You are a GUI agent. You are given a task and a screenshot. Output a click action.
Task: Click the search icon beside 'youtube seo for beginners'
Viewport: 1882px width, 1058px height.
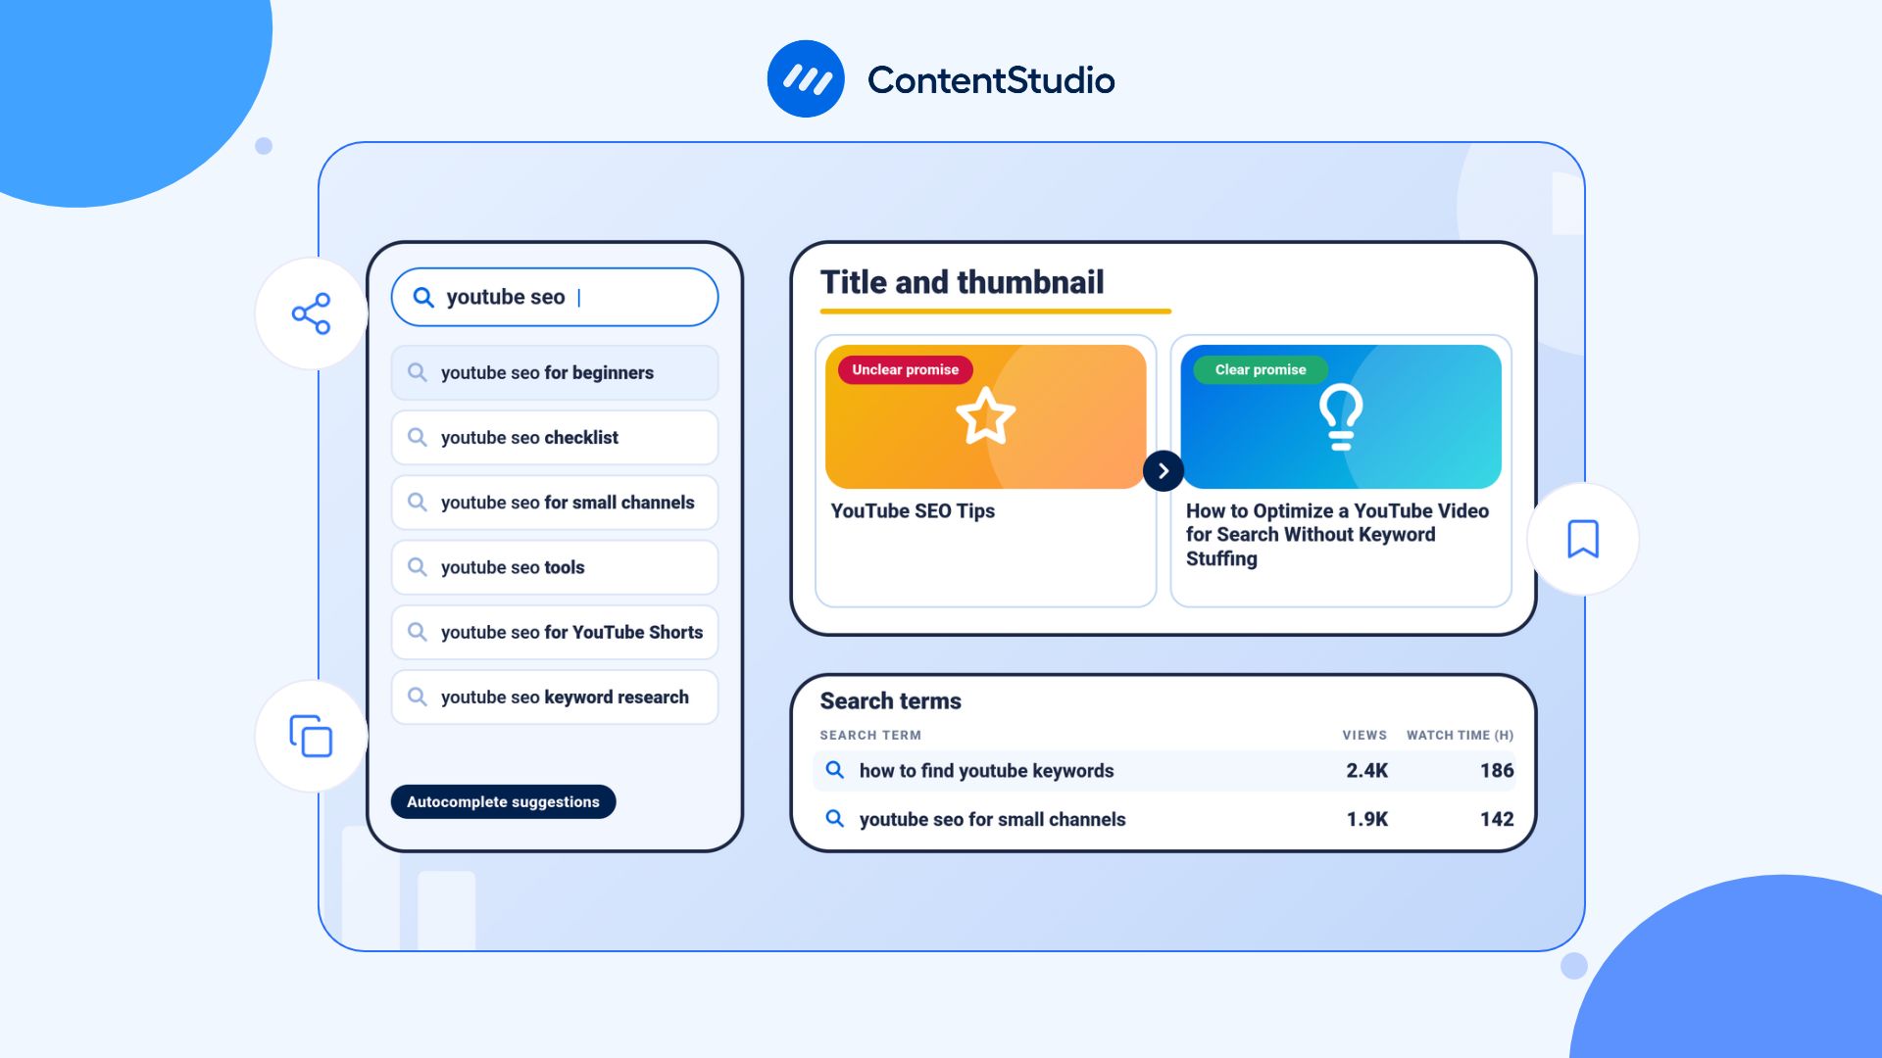pyautogui.click(x=418, y=372)
